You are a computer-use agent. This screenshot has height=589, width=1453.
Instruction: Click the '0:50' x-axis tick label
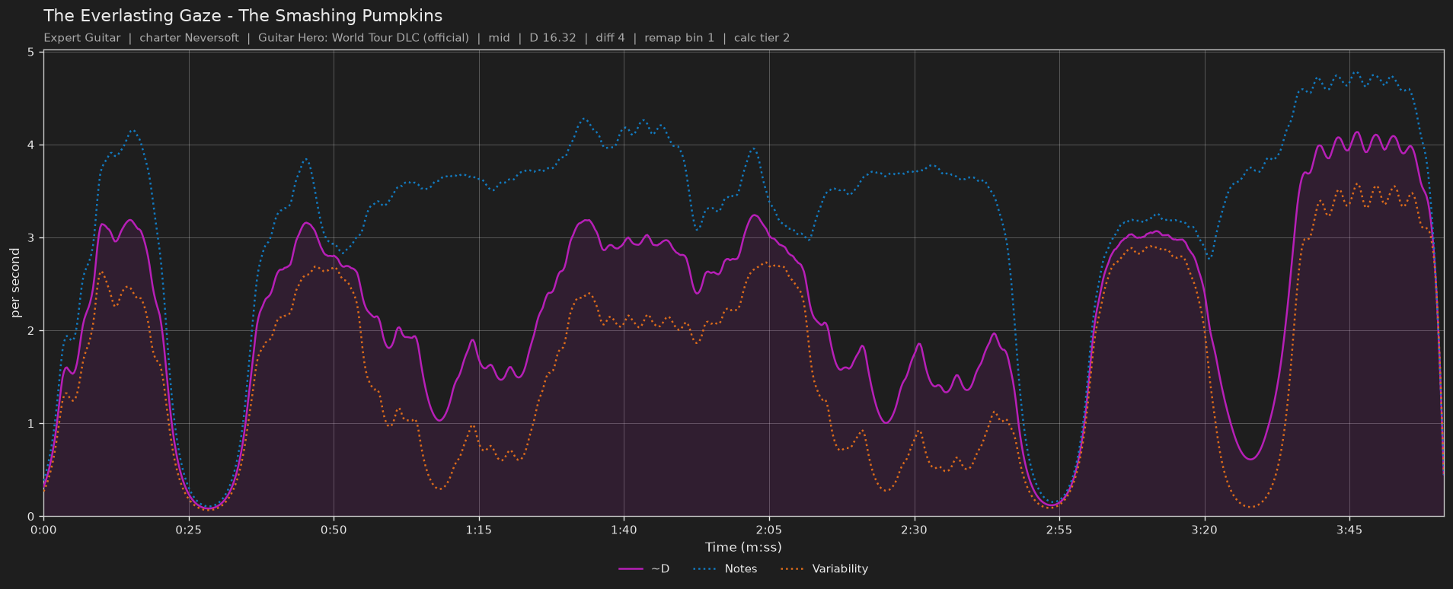click(x=334, y=530)
